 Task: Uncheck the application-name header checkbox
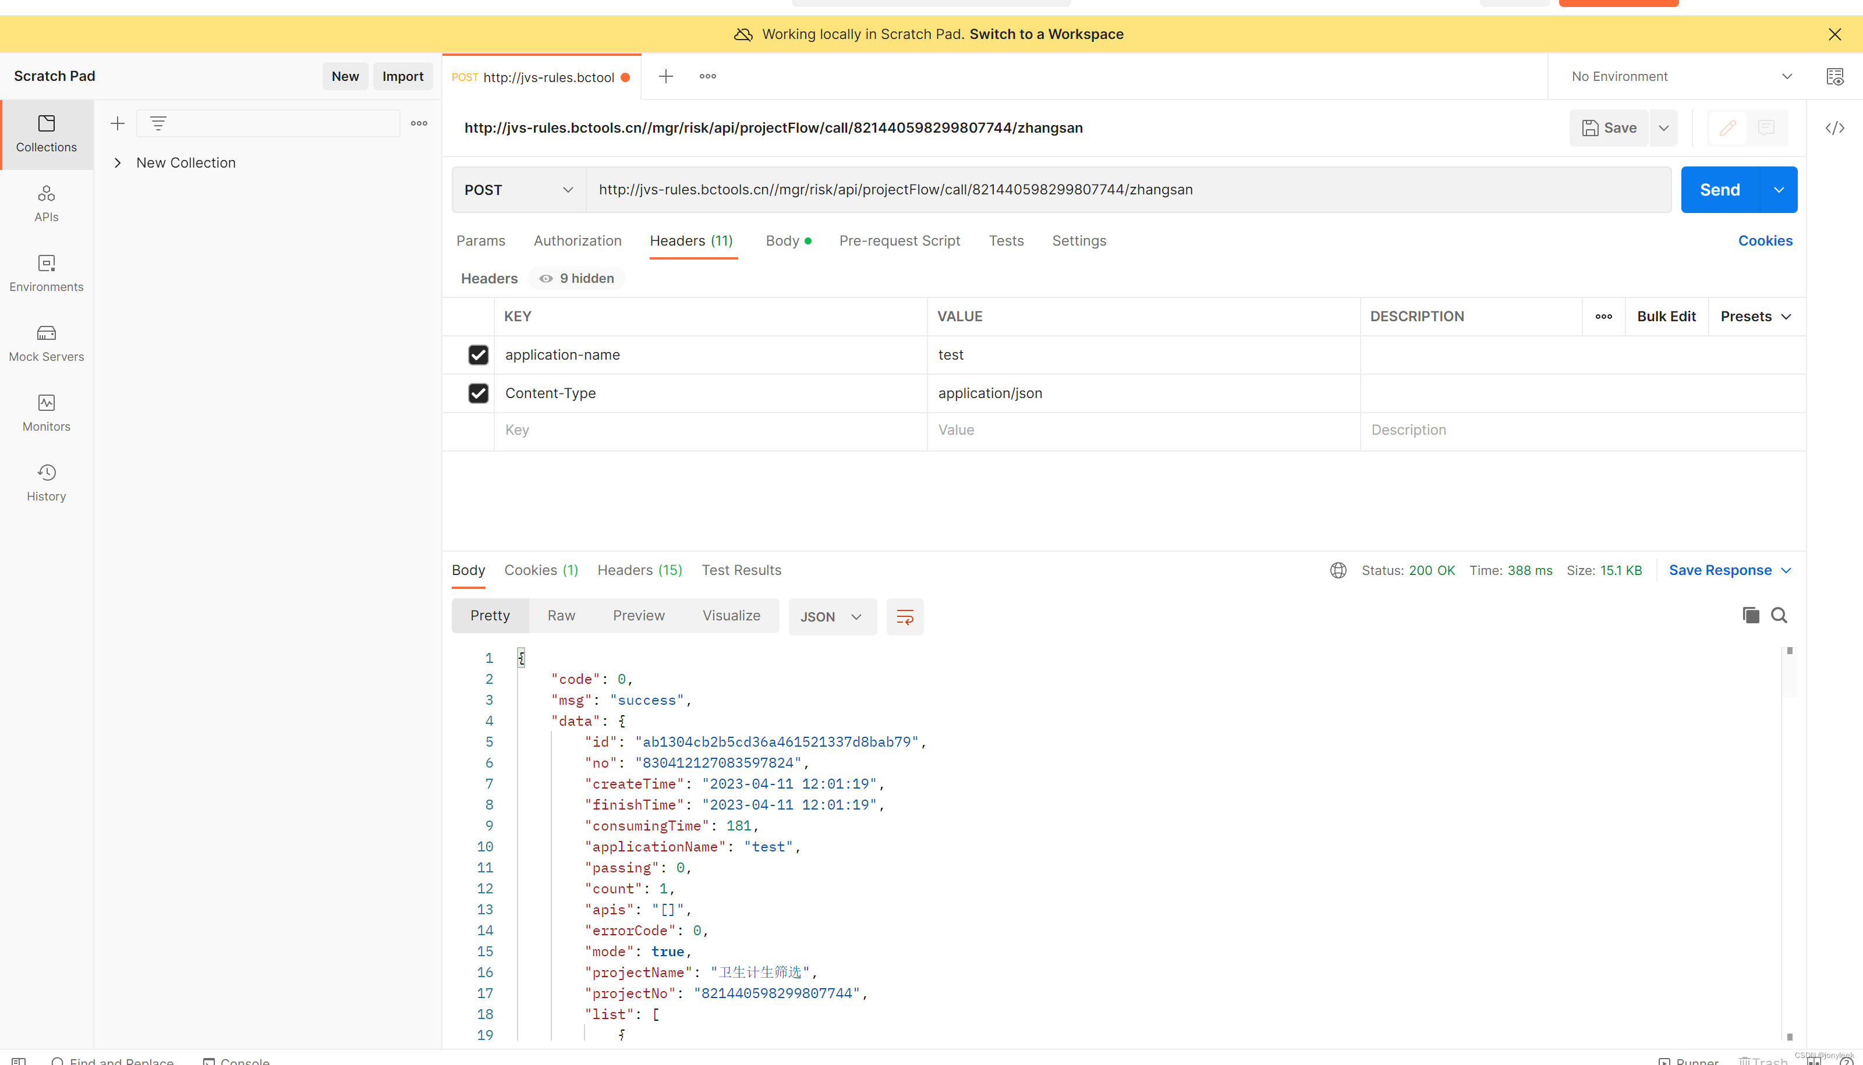click(x=478, y=355)
